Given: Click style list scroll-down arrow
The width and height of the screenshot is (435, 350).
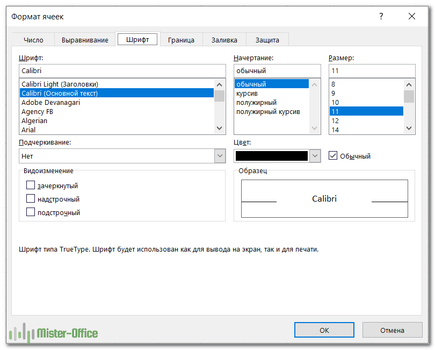Looking at the screenshot, I should pos(315,128).
